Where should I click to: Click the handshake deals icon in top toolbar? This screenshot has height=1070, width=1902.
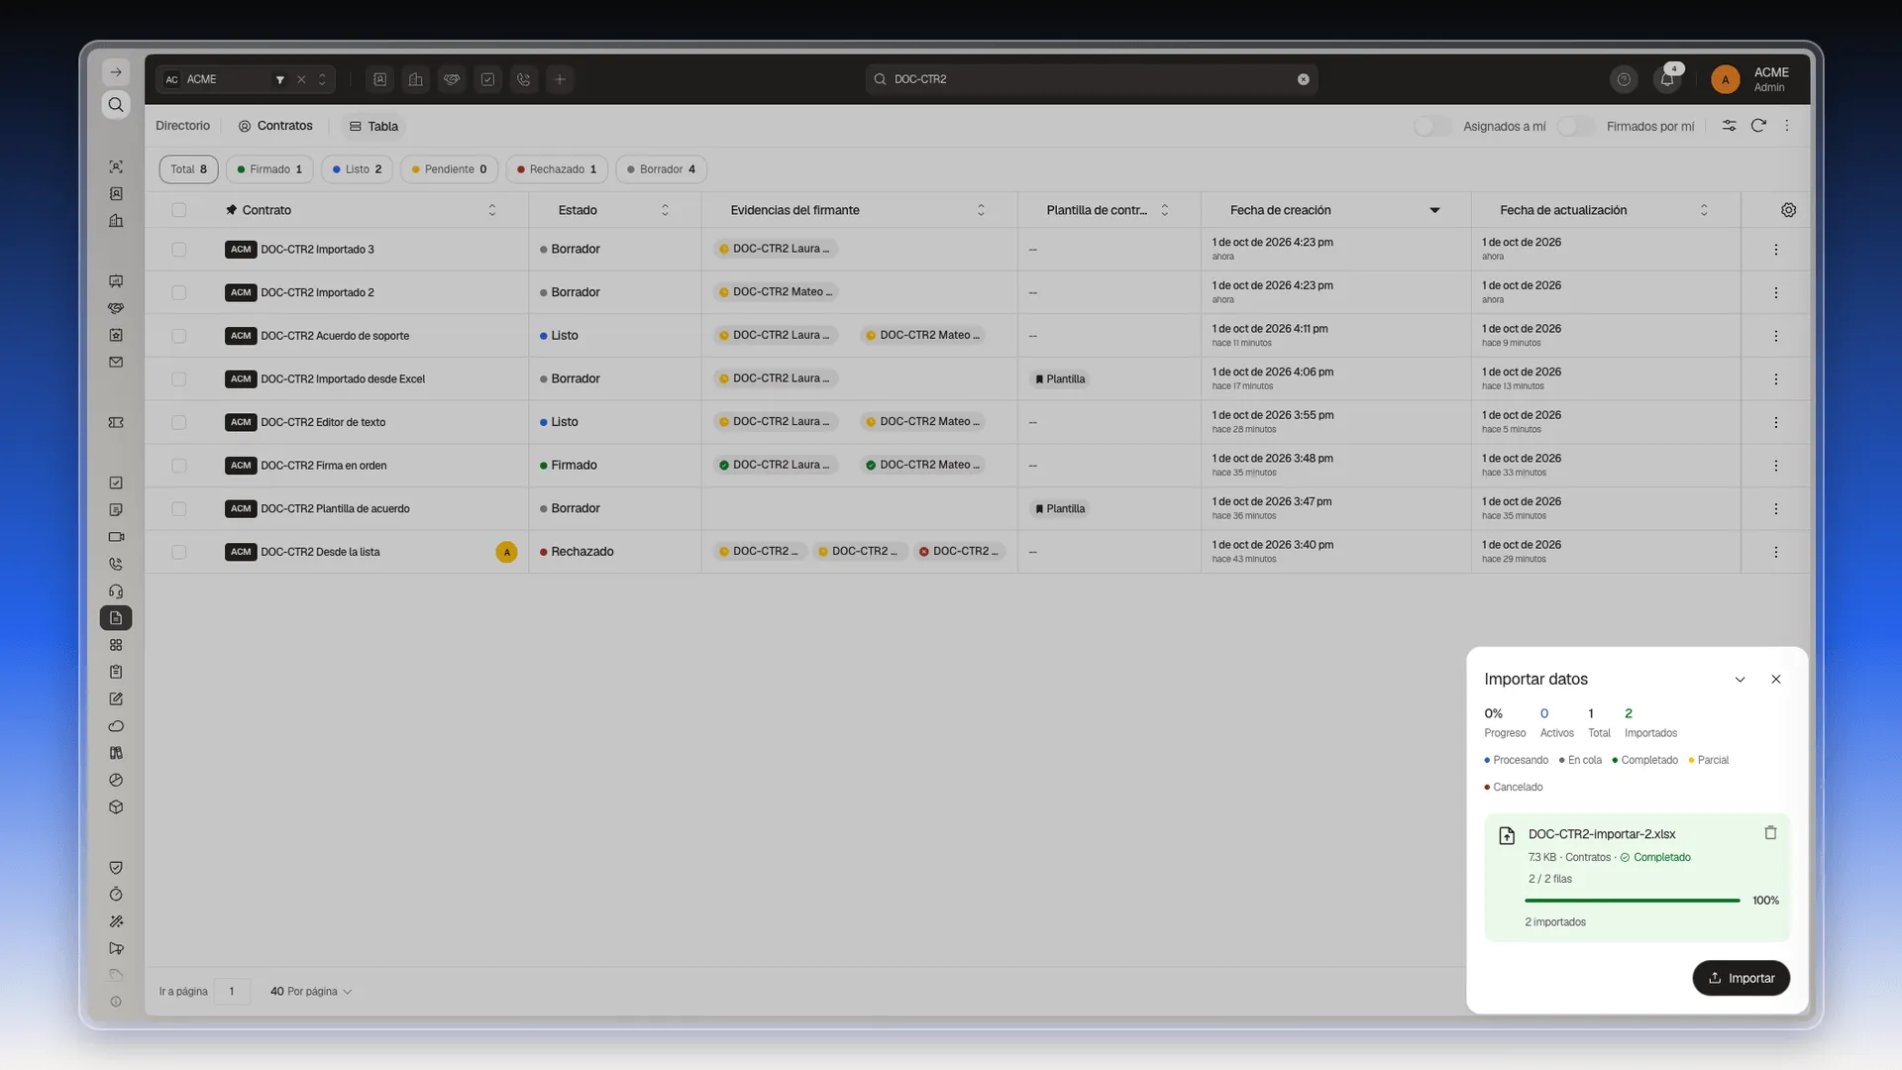[x=452, y=79]
